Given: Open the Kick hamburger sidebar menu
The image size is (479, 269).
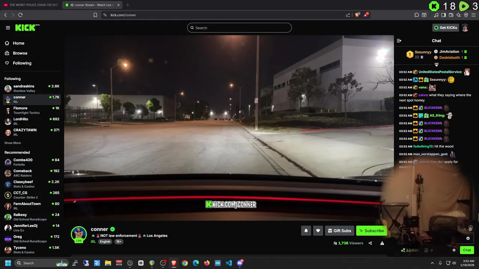Looking at the screenshot, I should click(x=8, y=28).
